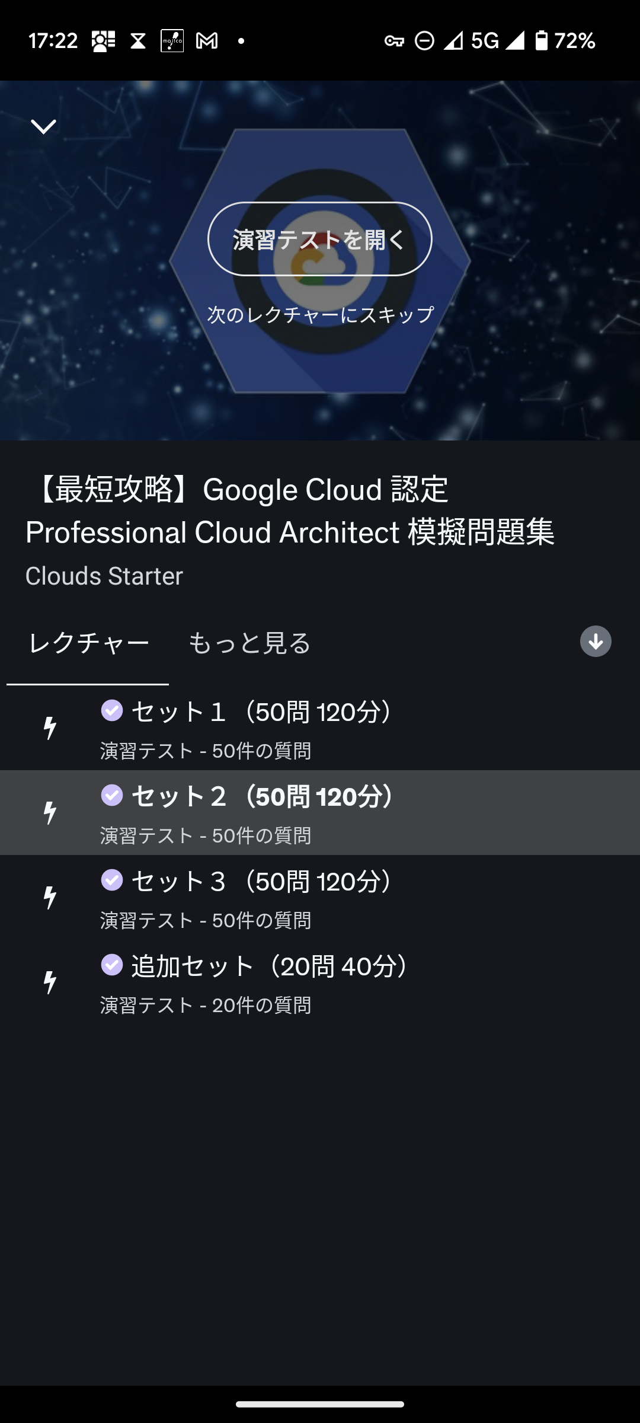
Task: Tap the download arrow icon
Action: click(596, 642)
